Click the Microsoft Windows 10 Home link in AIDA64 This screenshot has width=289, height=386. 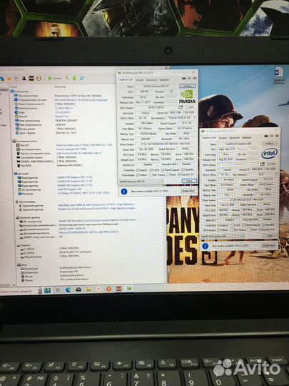pos(81,100)
